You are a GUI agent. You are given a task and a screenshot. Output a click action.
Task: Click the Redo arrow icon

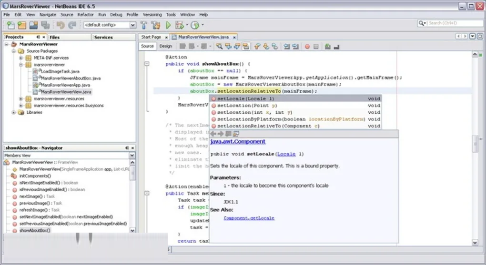[x=72, y=25]
